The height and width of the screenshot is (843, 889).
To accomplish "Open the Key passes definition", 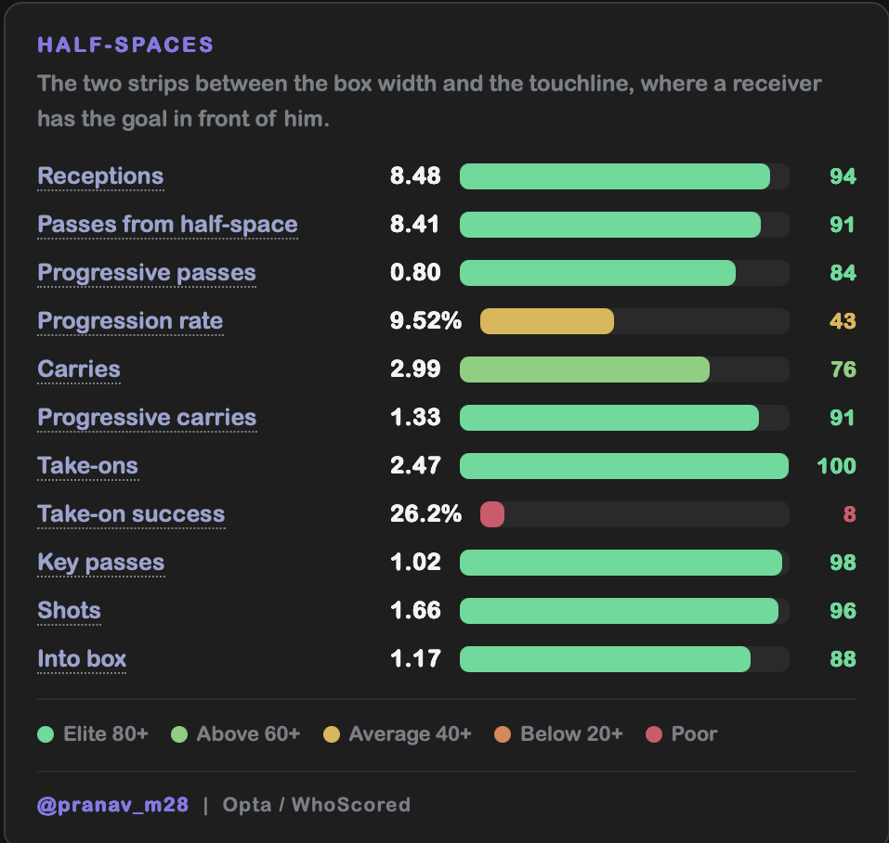I will coord(101,564).
